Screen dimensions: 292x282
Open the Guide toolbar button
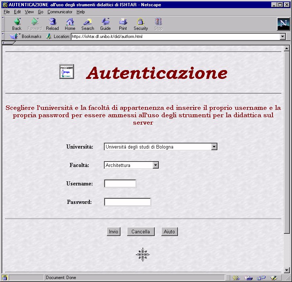(x=105, y=24)
